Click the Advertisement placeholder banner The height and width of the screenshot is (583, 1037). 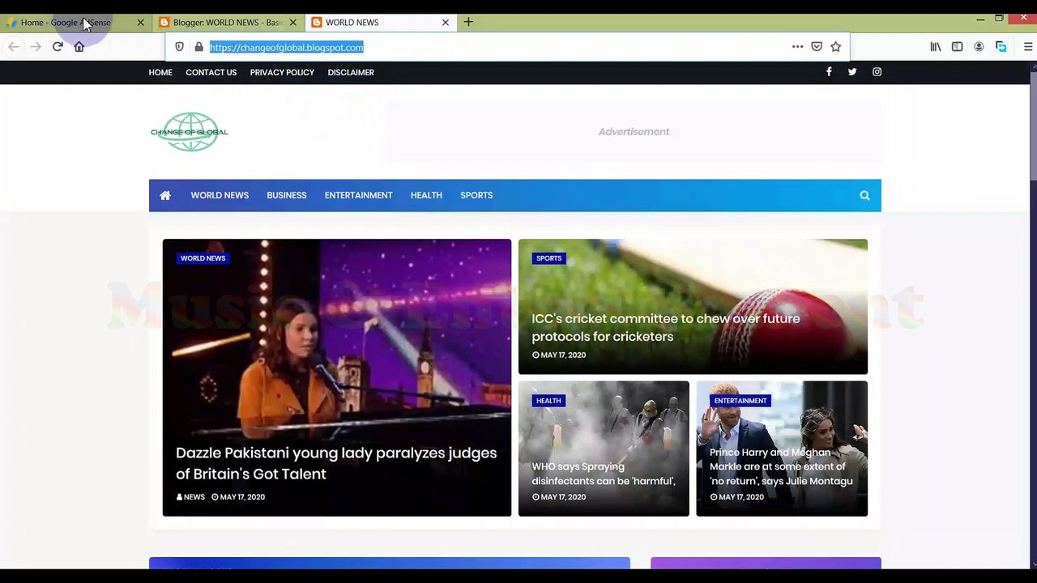point(634,131)
